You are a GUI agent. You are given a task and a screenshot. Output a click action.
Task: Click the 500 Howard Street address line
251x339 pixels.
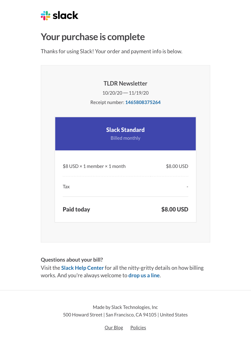(125, 315)
